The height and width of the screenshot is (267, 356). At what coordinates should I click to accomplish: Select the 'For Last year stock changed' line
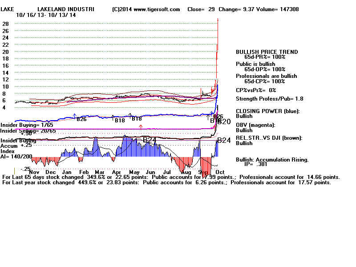click(166, 183)
